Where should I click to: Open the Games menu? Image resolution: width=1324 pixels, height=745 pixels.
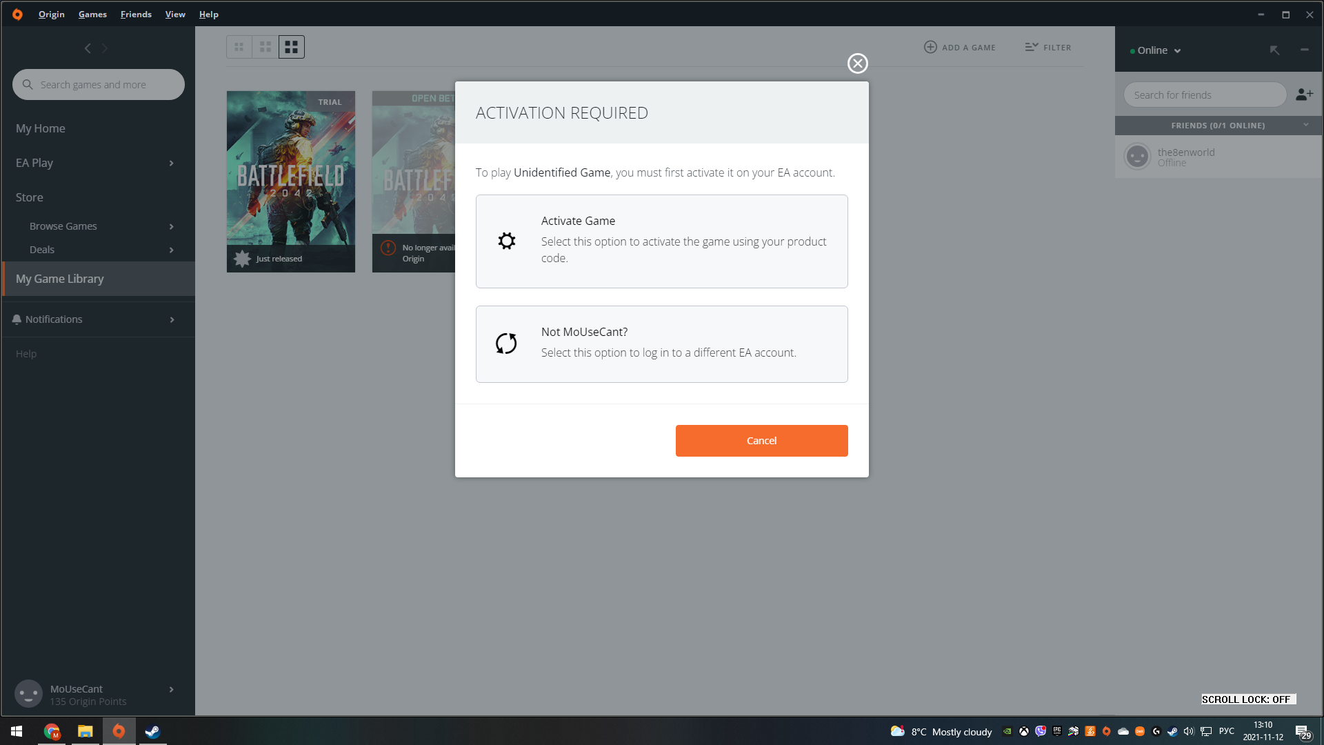click(92, 14)
